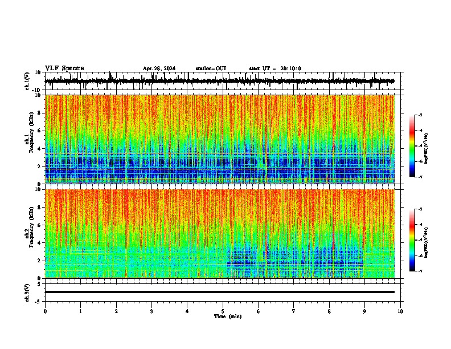451x349 pixels.
Task: Click the "10" tick label on the Time axis
Action: point(400,311)
